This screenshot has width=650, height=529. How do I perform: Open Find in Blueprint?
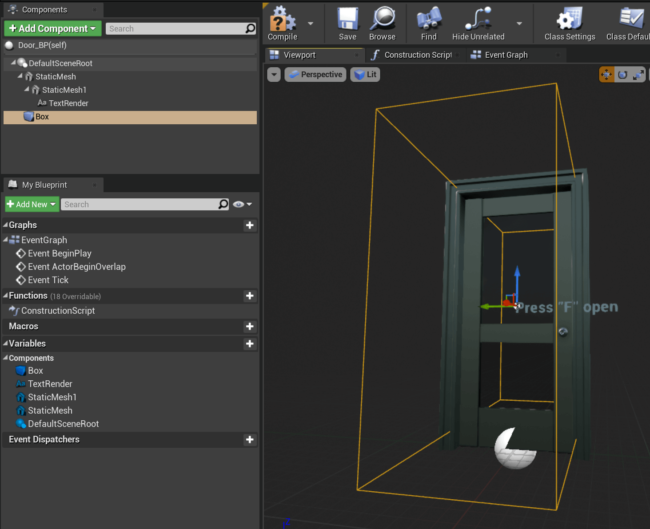click(429, 24)
